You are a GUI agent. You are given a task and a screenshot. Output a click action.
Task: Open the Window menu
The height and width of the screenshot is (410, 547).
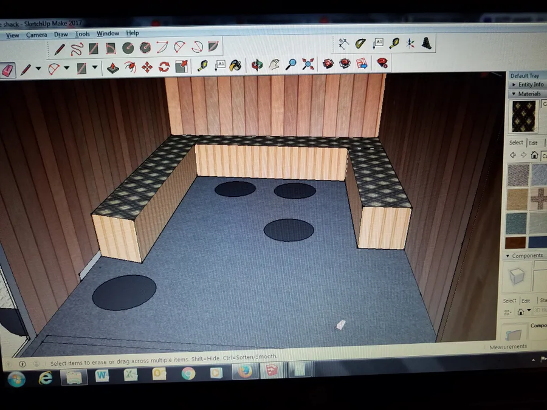pyautogui.click(x=108, y=33)
